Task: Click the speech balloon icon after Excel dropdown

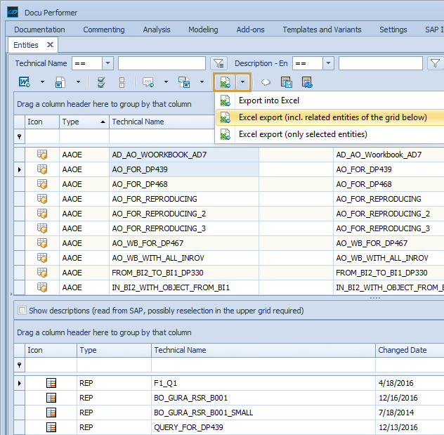Action: point(266,82)
